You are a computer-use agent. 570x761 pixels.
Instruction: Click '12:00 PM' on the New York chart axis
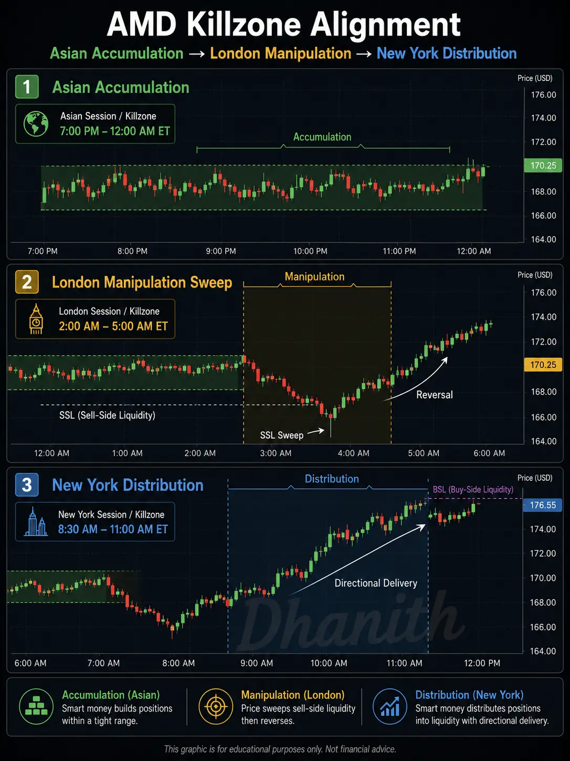pos(482,663)
